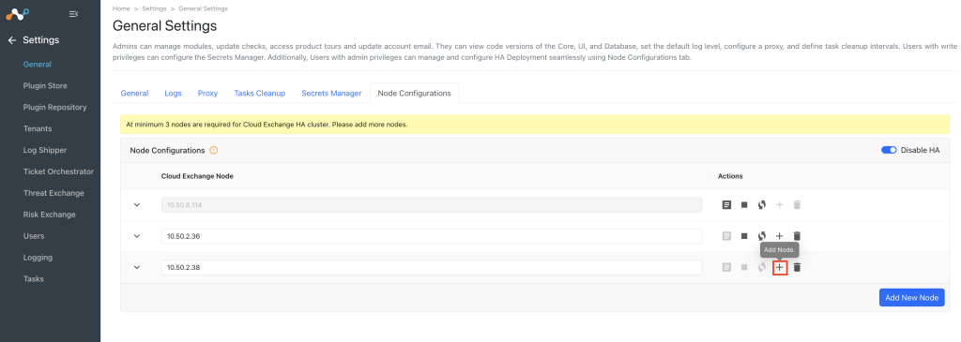Add node plus icon in 10.50.2.38 row
The width and height of the screenshot is (961, 342).
tap(780, 267)
